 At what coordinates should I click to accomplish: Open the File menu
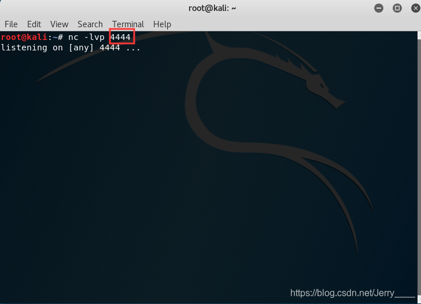click(11, 24)
